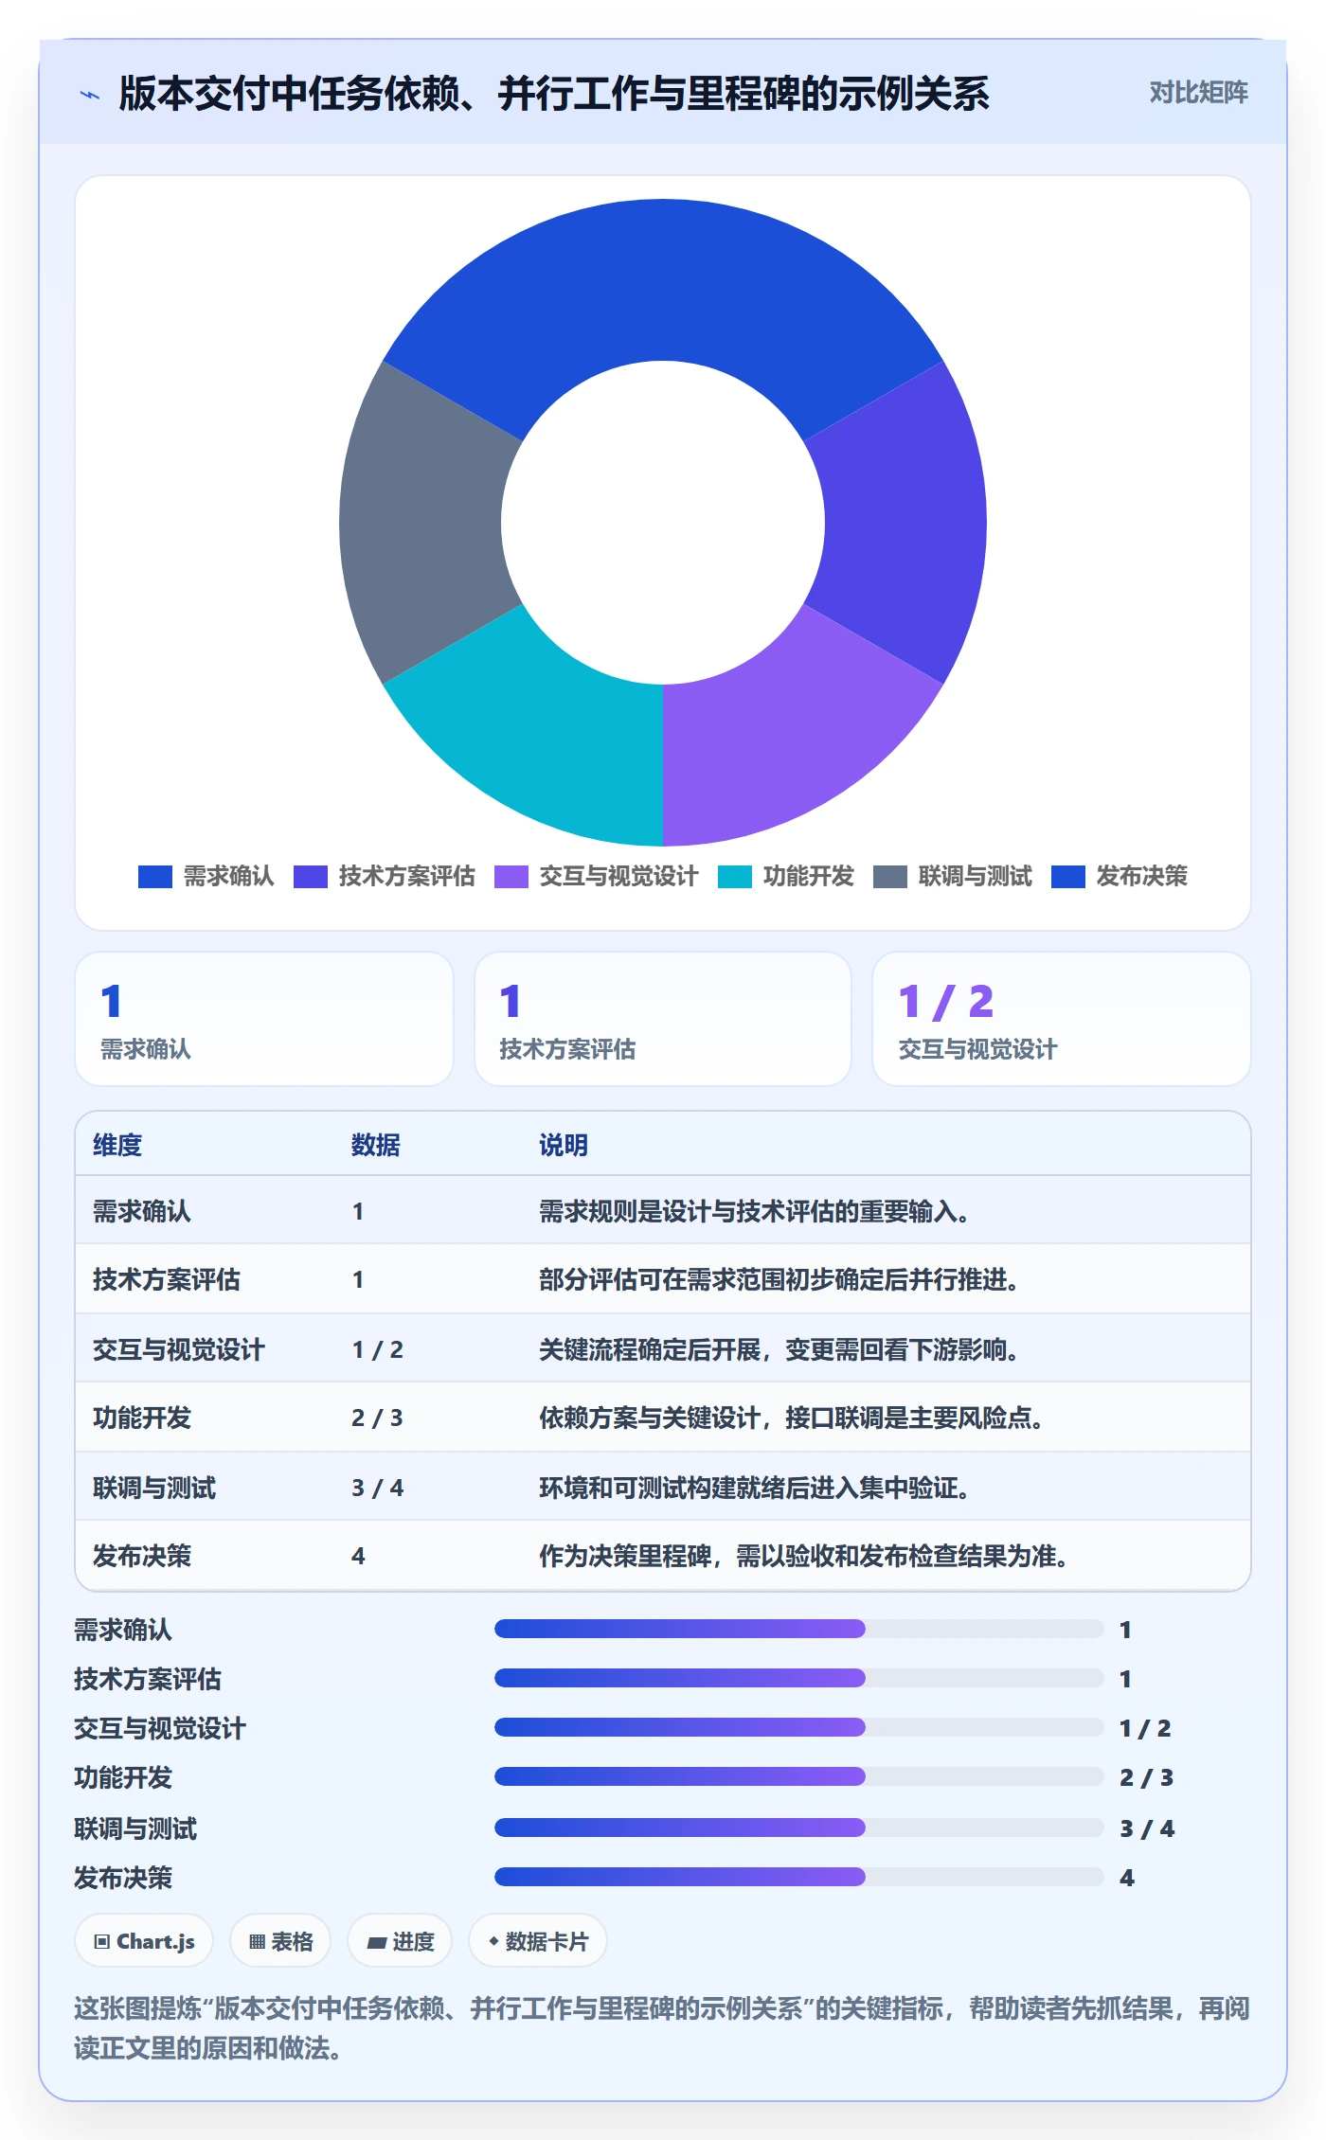Viewport: 1326px width, 2140px height.
Task: Click the 表格 tag chip
Action: pos(280,1941)
